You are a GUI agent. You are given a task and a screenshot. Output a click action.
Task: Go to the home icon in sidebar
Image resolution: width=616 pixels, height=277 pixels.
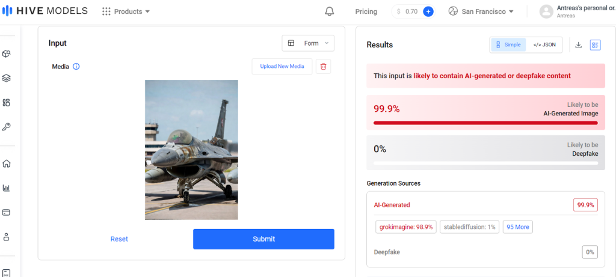pyautogui.click(x=7, y=163)
